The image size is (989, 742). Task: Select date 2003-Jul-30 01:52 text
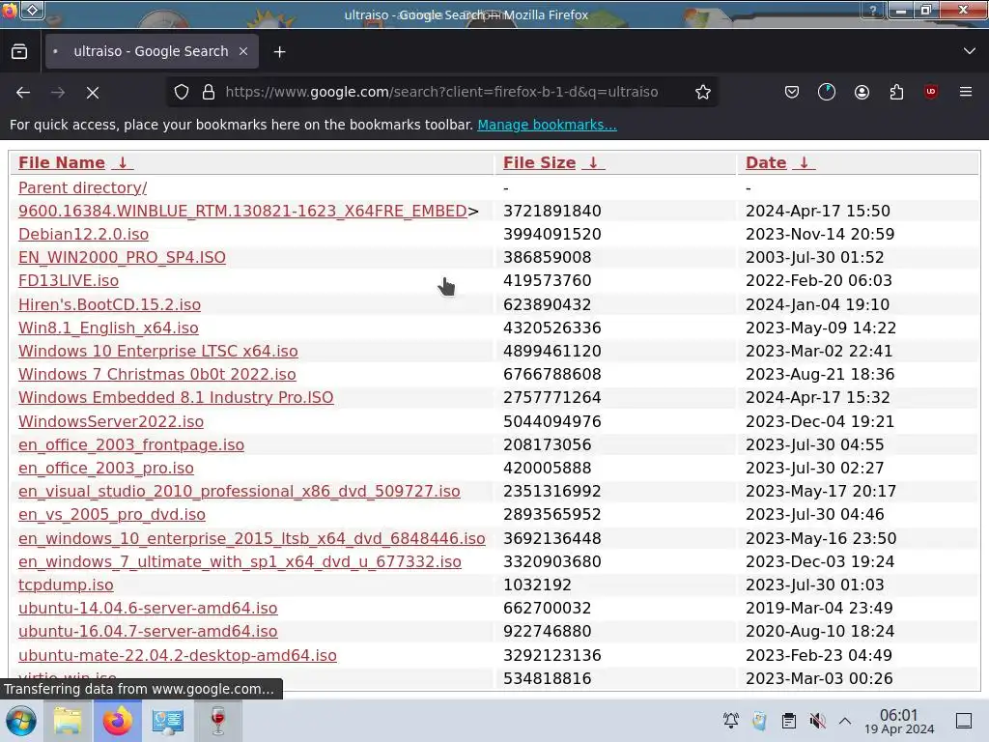click(x=815, y=257)
